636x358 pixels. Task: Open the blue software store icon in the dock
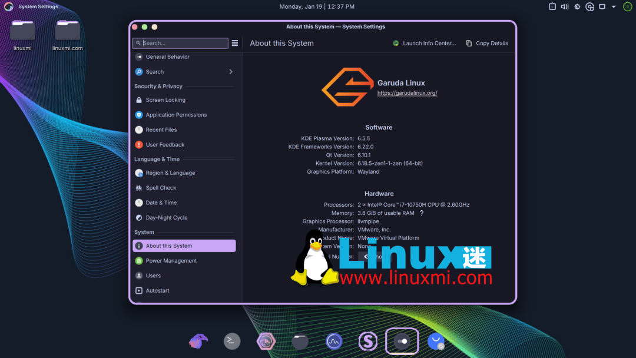(x=436, y=342)
